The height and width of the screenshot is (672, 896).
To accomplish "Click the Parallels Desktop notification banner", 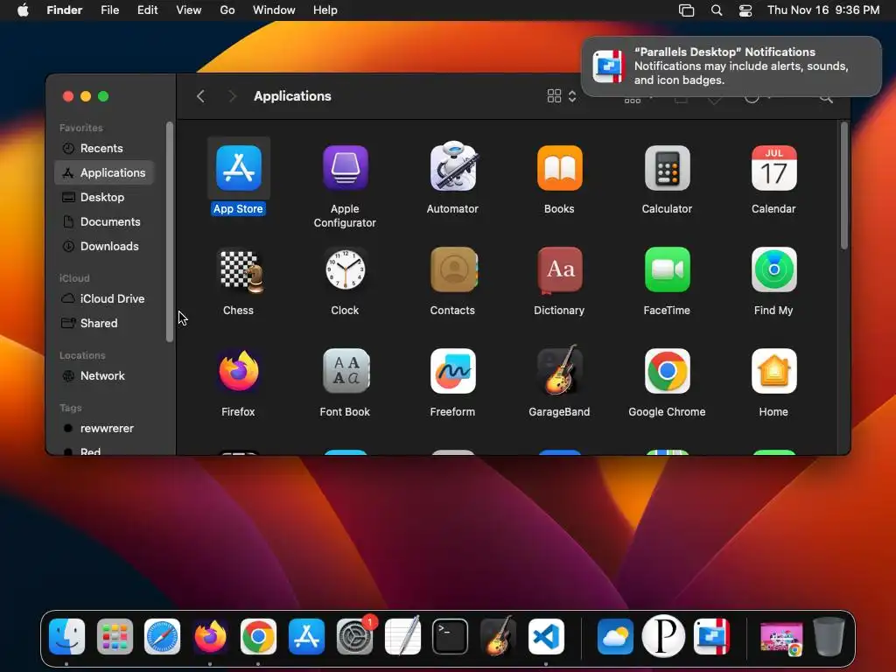I will (731, 66).
